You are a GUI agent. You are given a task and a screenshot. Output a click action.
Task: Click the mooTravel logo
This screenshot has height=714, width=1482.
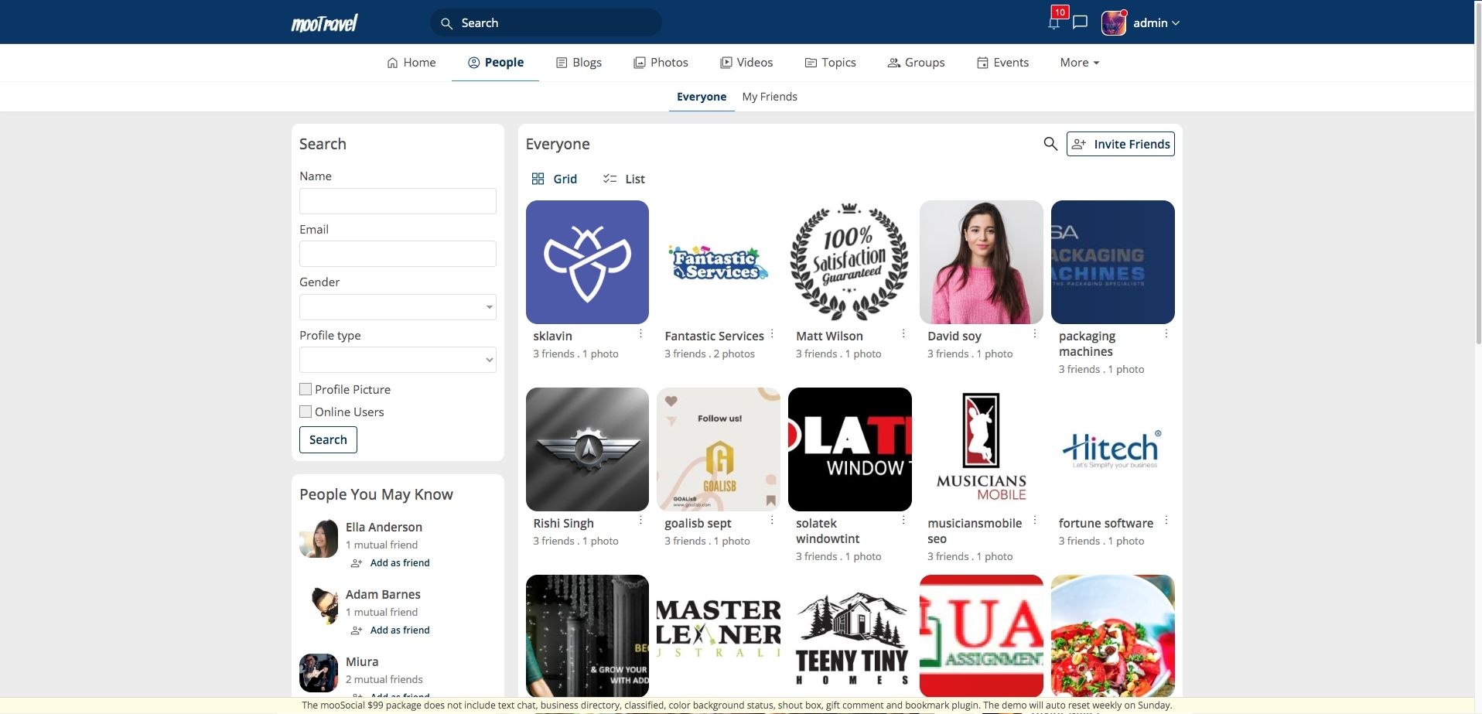[324, 23]
